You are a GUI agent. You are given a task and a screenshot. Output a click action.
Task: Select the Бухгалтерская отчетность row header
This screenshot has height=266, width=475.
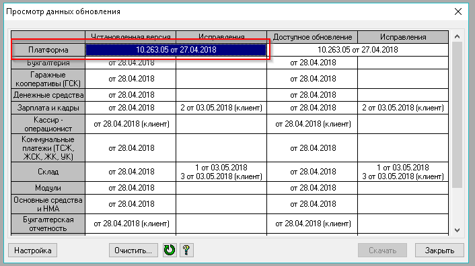point(48,224)
